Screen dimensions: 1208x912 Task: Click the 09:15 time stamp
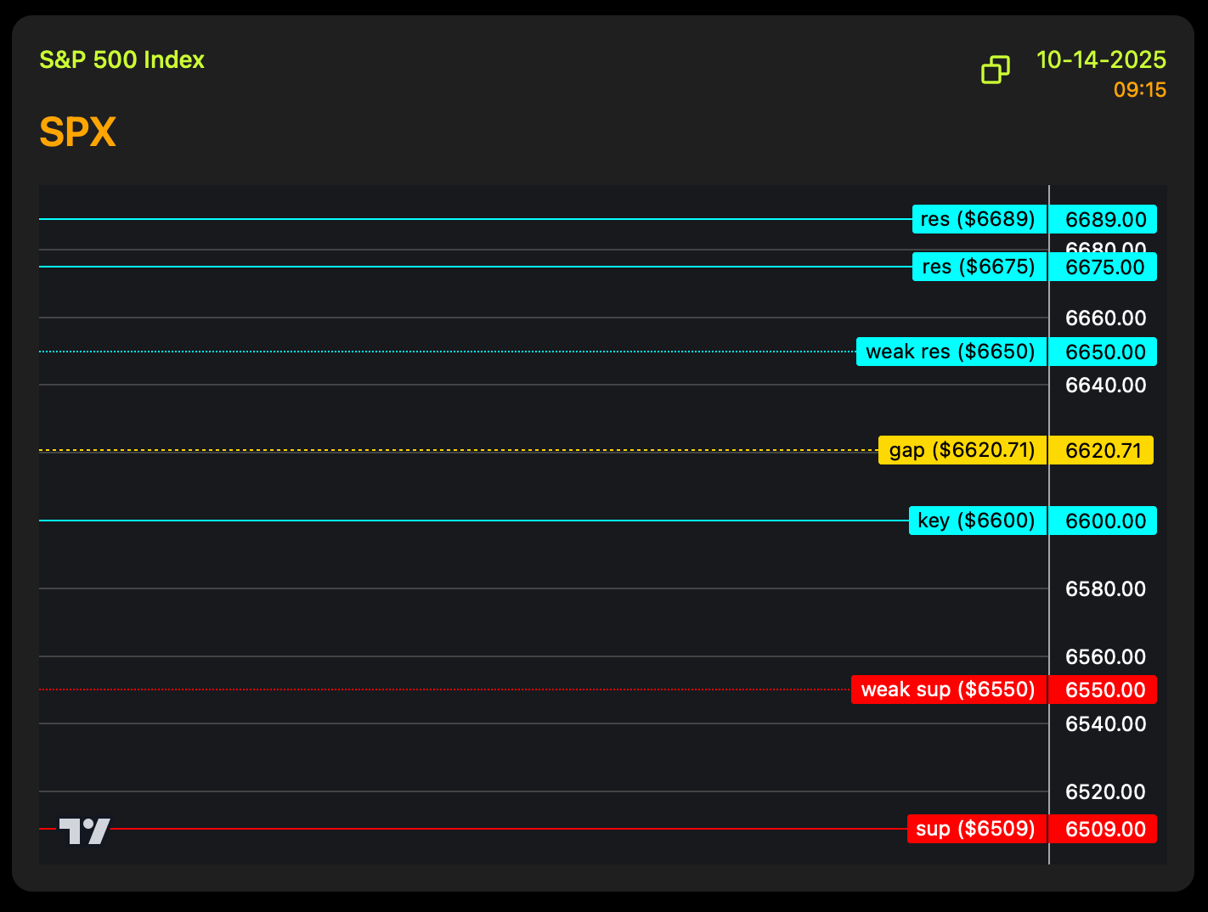pyautogui.click(x=1140, y=90)
